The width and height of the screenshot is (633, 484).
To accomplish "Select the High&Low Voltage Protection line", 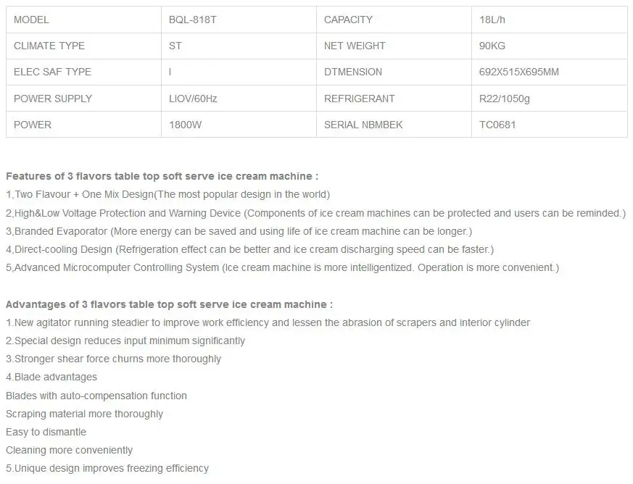I will tap(315, 213).
